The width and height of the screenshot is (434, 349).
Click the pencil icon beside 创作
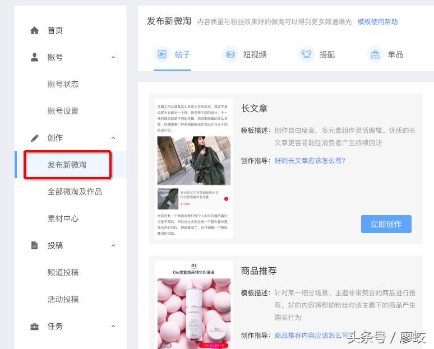click(35, 138)
